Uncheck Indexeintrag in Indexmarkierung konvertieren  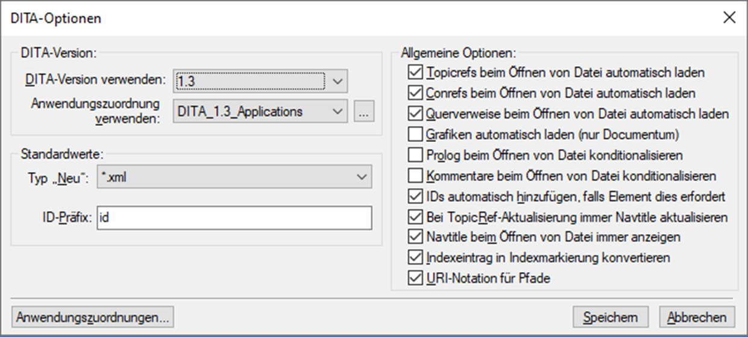pos(415,258)
